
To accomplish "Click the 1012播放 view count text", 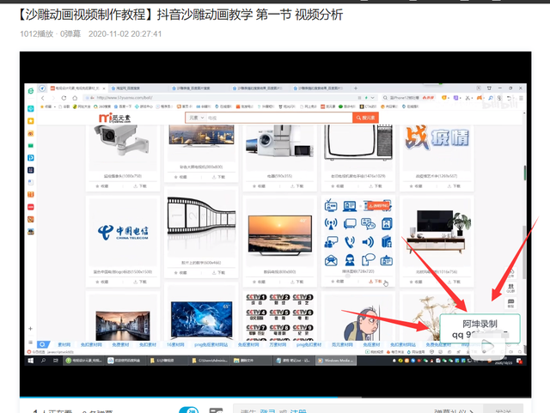I will pos(36,34).
